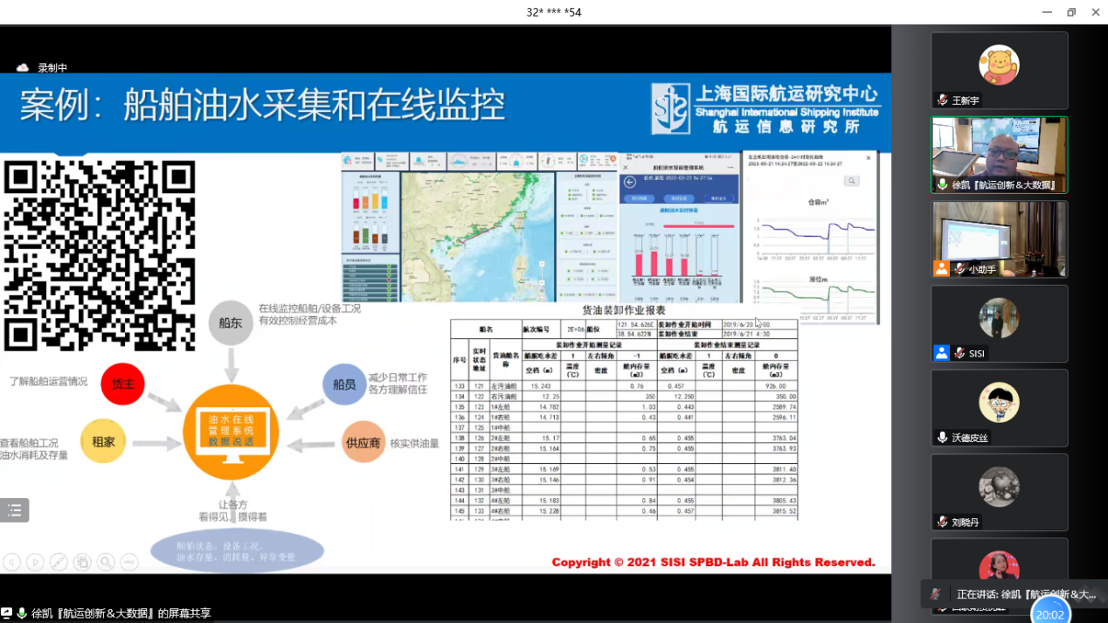The width and height of the screenshot is (1108, 623).
Task: Click 沃德皮丝's microphone icon
Action: (942, 438)
